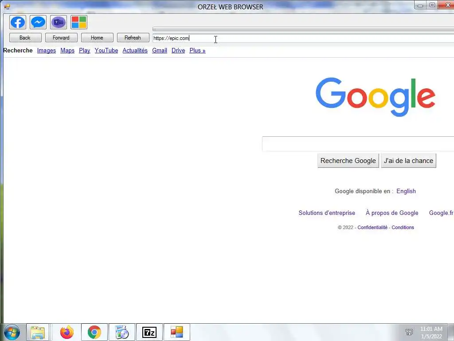Click the network tray icon
Viewport: 454px width, 341px height.
pos(409,332)
